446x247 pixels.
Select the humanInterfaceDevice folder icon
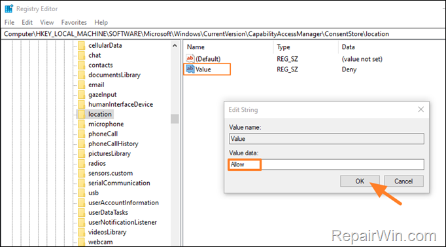coord(82,105)
